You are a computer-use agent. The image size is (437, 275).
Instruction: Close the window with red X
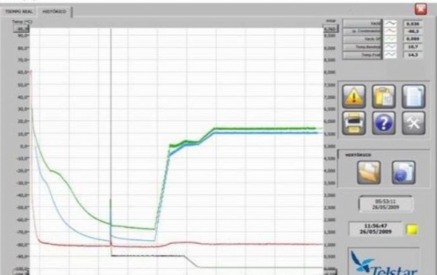click(x=421, y=9)
